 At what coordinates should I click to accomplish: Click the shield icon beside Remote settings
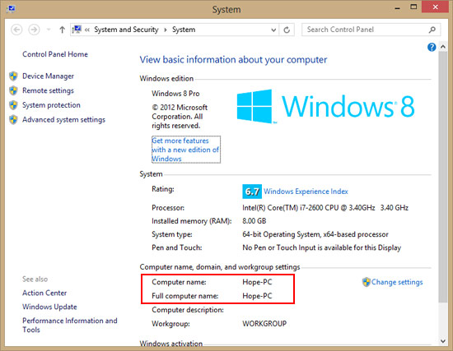(x=13, y=90)
